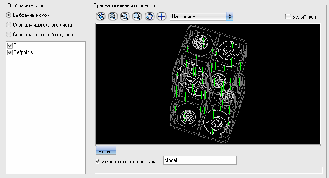Viewport: 329px width, 178px height.
Task: Select the zoom window area icon
Action: pos(124,16)
